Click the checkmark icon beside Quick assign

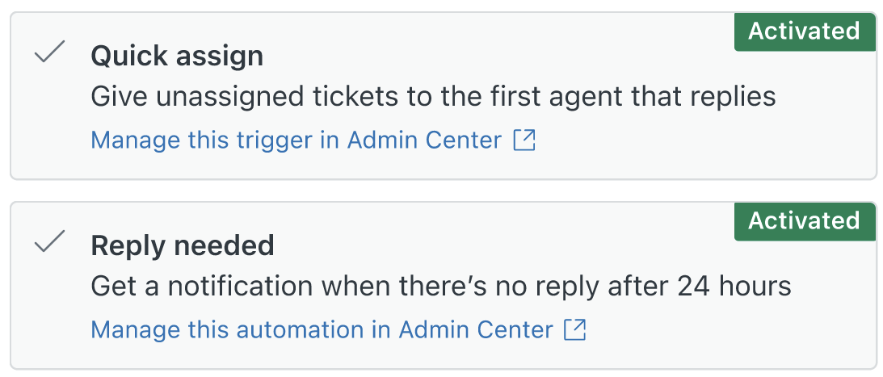tap(49, 52)
